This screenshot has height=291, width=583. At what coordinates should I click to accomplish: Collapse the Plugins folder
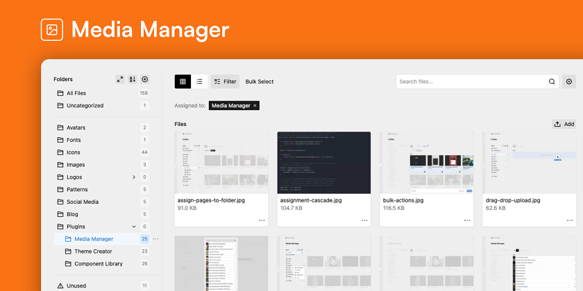[x=134, y=227]
